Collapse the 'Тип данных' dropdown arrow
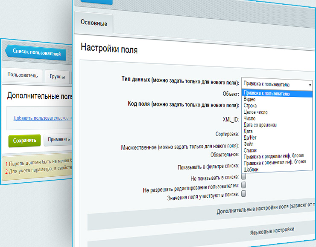Image resolution: width=316 pixels, height=247 pixels. click(x=310, y=85)
